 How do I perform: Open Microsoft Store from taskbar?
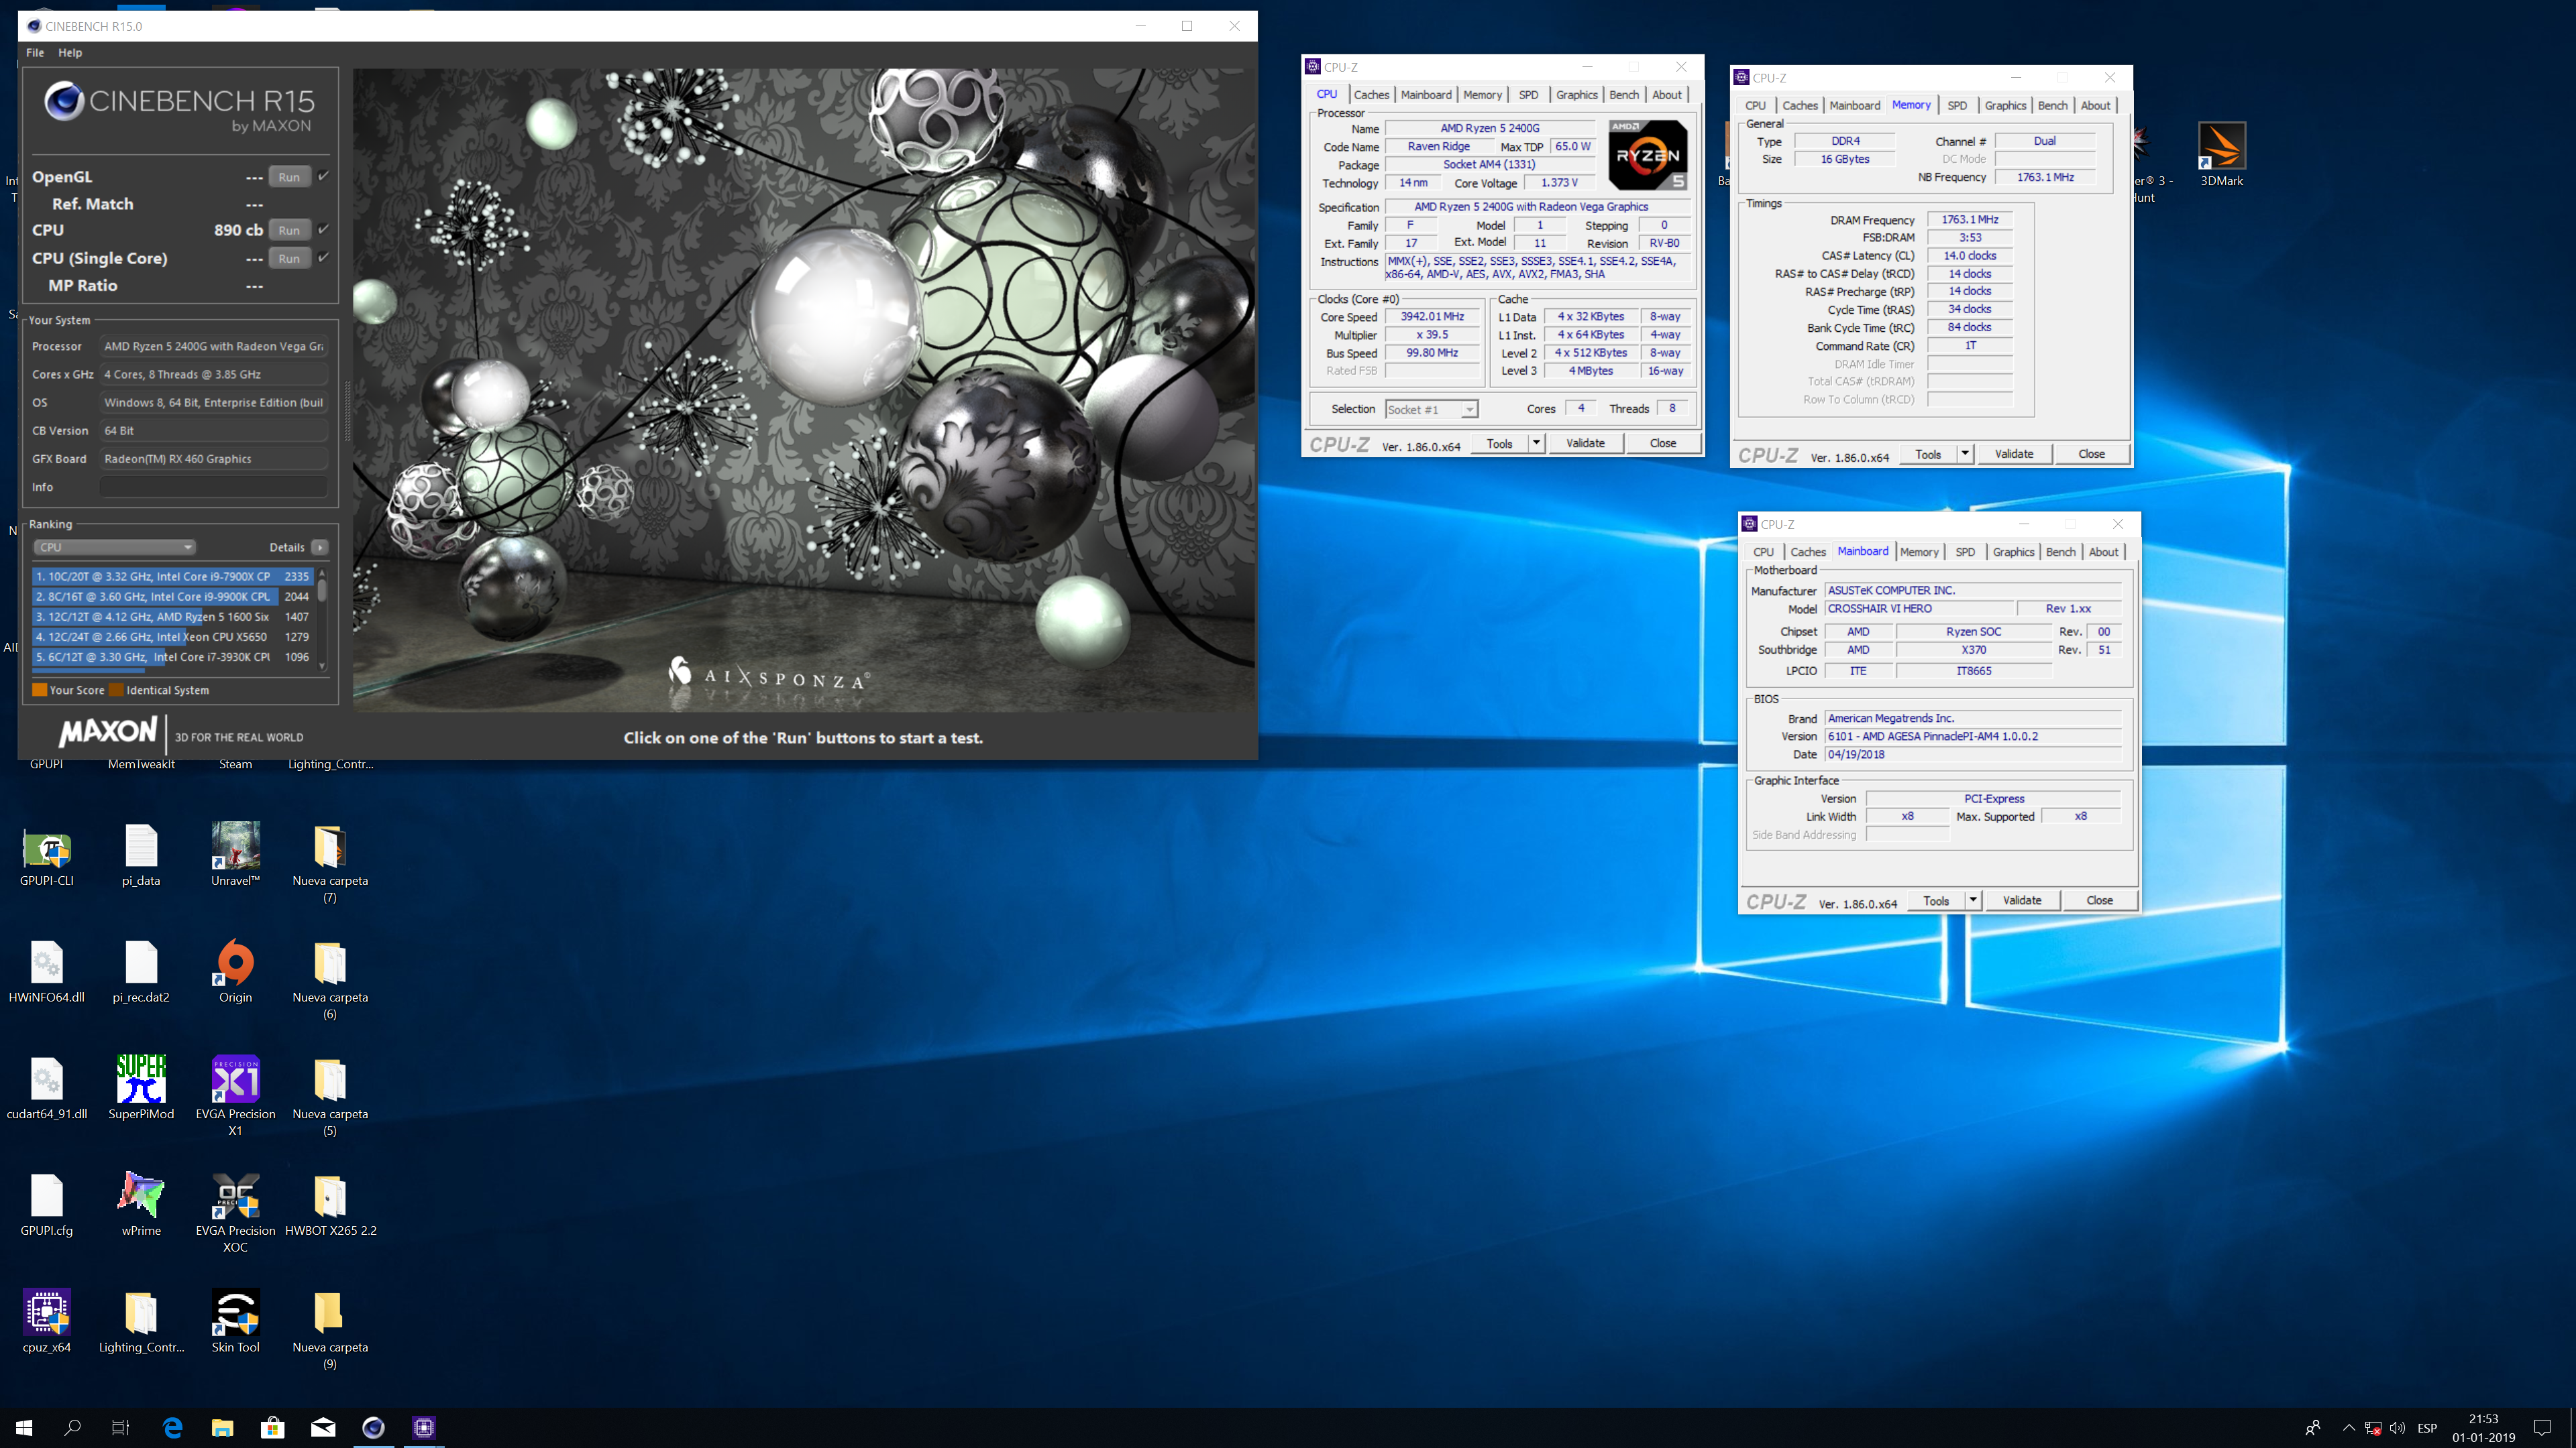[x=272, y=1427]
